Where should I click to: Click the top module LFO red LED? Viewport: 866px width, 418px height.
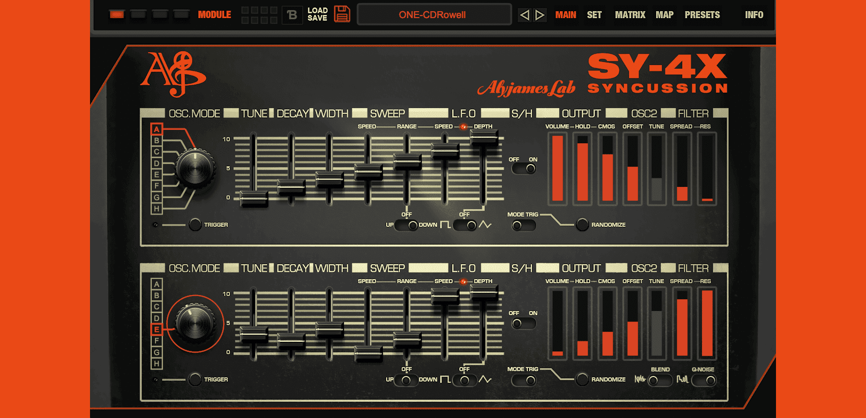click(x=463, y=127)
